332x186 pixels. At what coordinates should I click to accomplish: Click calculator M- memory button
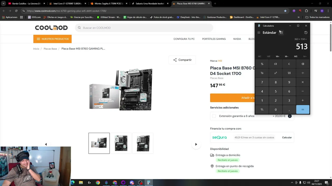point(287,56)
